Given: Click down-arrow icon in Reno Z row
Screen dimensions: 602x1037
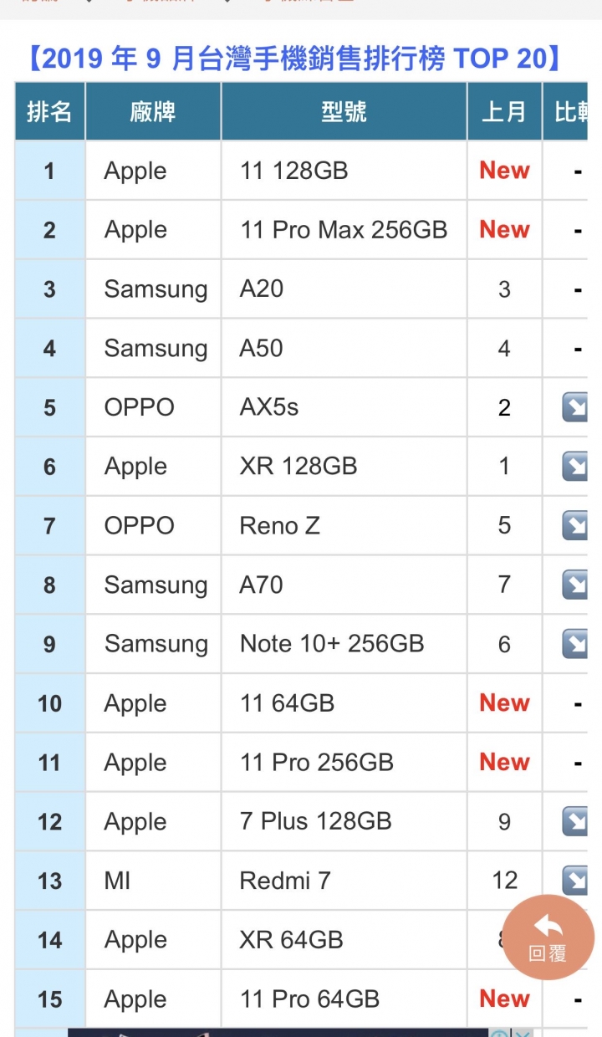Looking at the screenshot, I should tap(575, 525).
